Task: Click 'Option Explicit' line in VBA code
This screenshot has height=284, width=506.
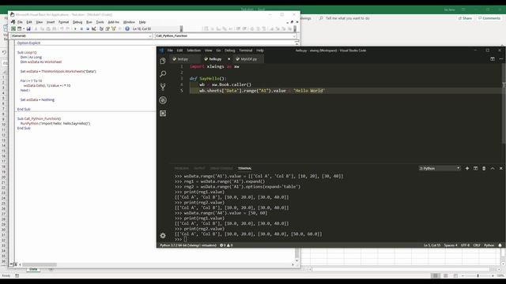Action: [28, 43]
